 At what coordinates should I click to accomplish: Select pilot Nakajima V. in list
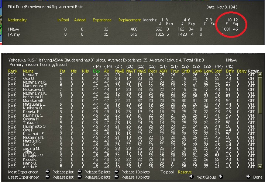33,156
